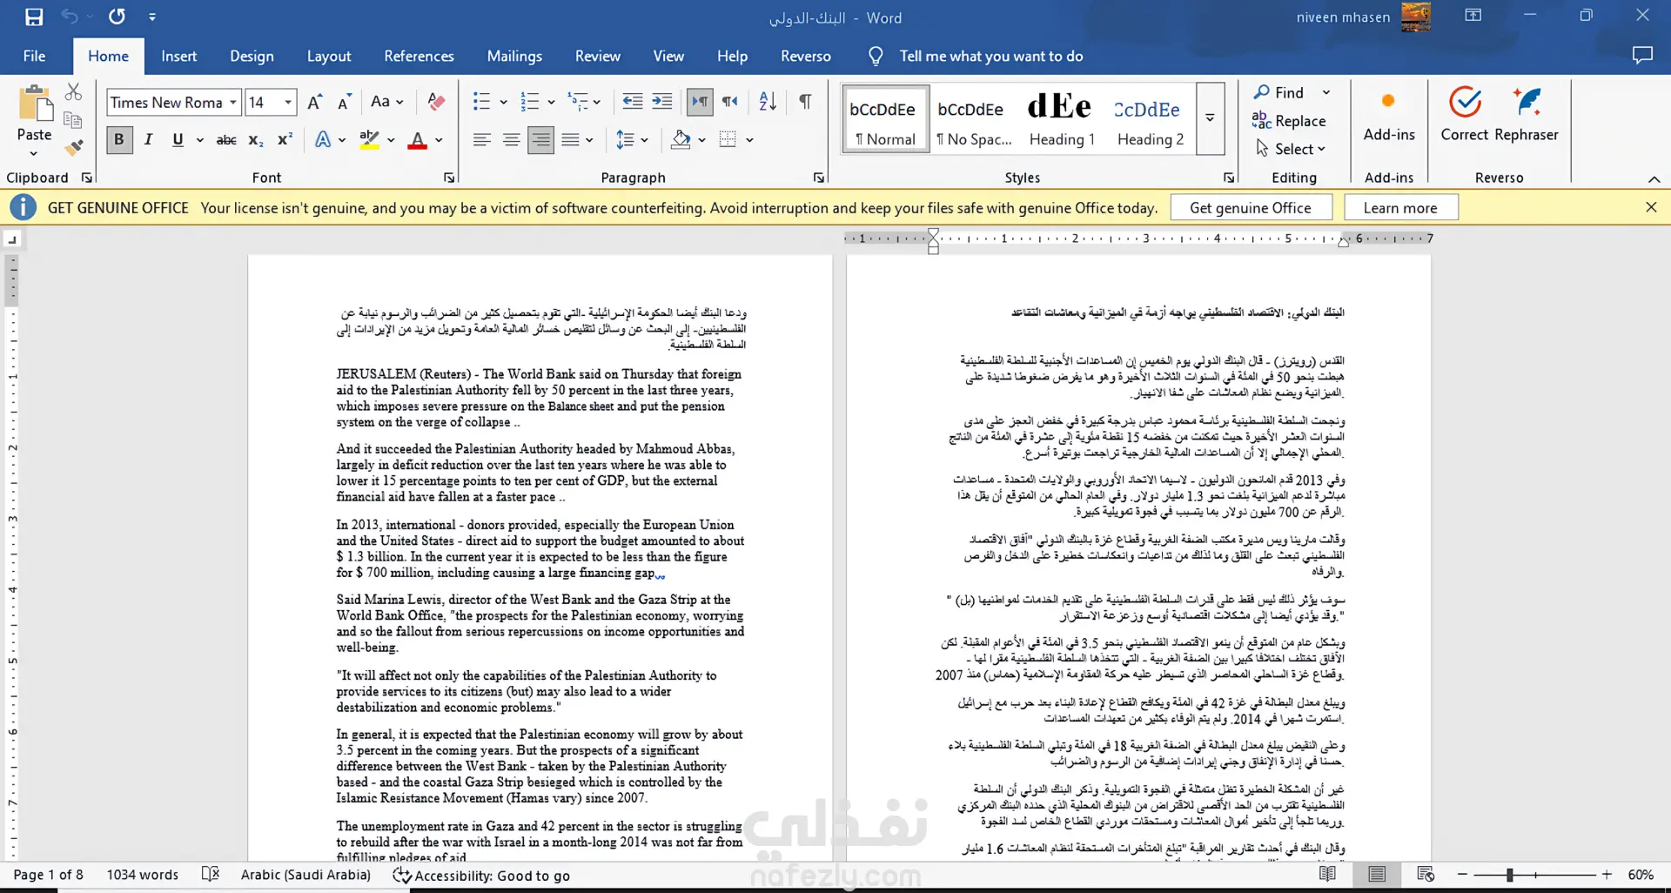The image size is (1671, 893).
Task: Switch to the Reverso tab
Action: (806, 56)
